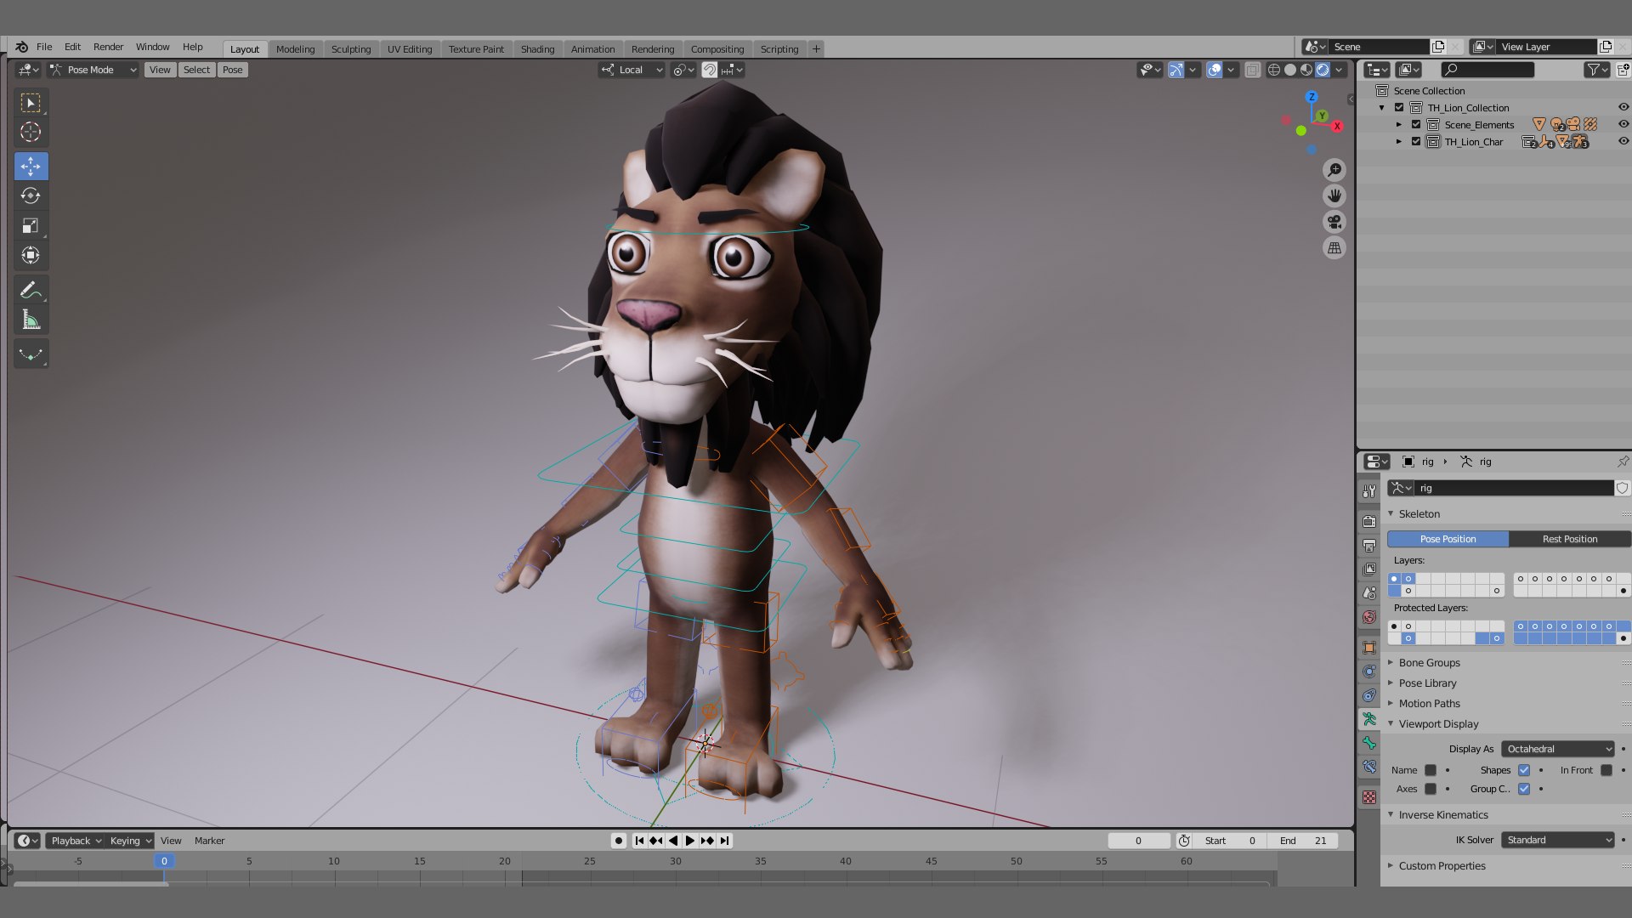Enable the Name display checkbox

pyautogui.click(x=1431, y=770)
